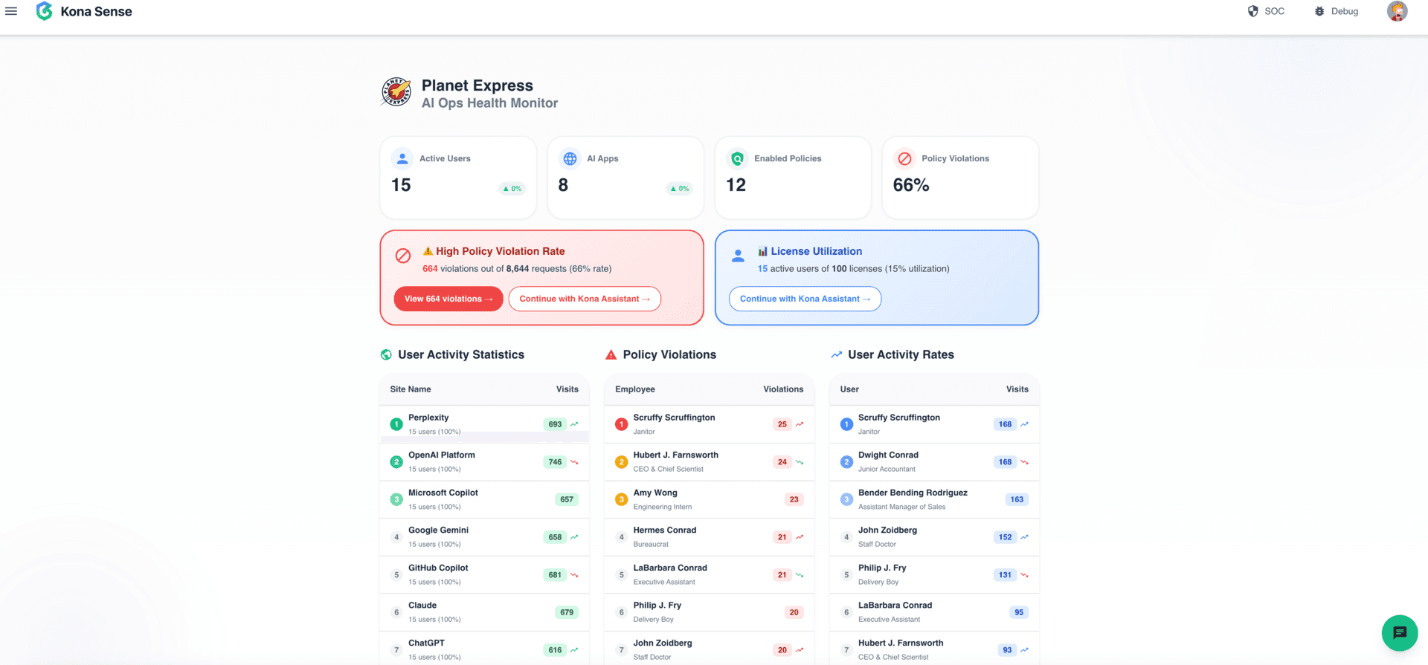
Task: Click the Violations column header
Action: 783,389
